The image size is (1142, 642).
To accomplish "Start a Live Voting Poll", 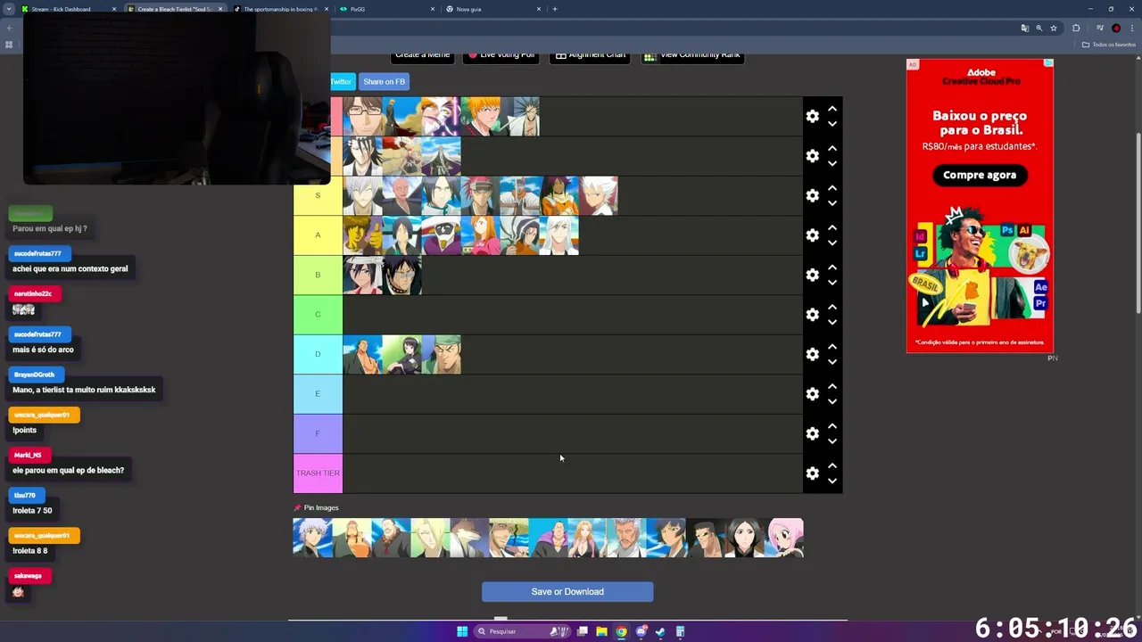I will pos(501,56).
